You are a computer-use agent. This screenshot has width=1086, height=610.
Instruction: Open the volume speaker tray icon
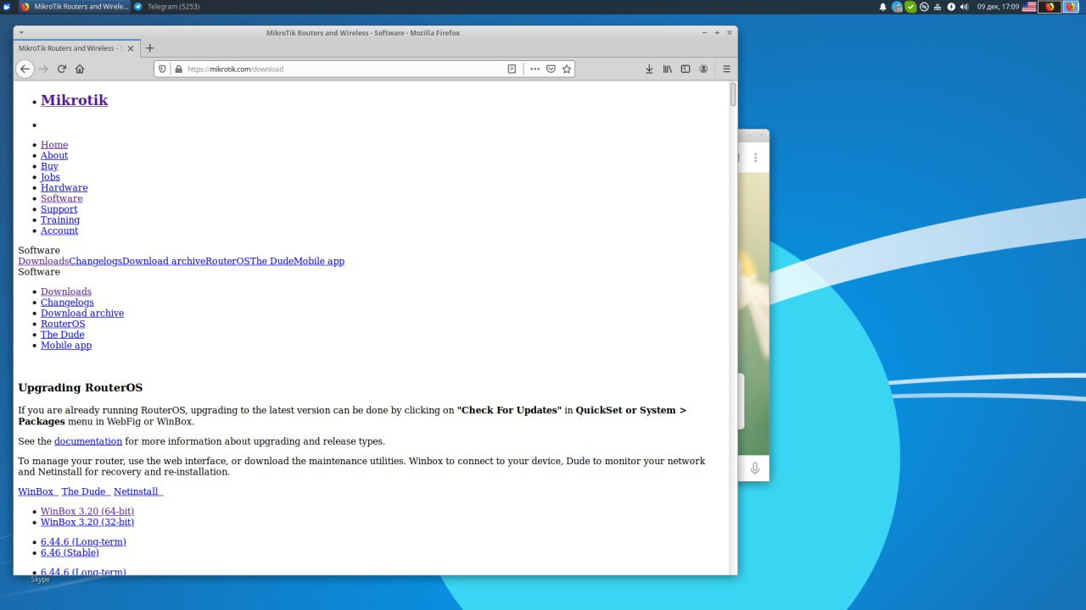click(964, 7)
